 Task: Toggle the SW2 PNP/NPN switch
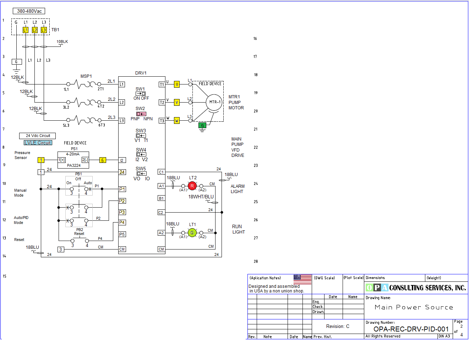(x=141, y=114)
